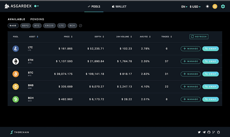The image size is (230, 137).
Task: Open the $ USD currency dropdown
Action: 195,7
